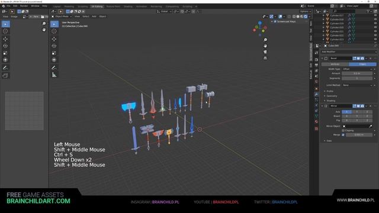Open the Tool properties tab icon
The image size is (379, 213).
(316, 53)
